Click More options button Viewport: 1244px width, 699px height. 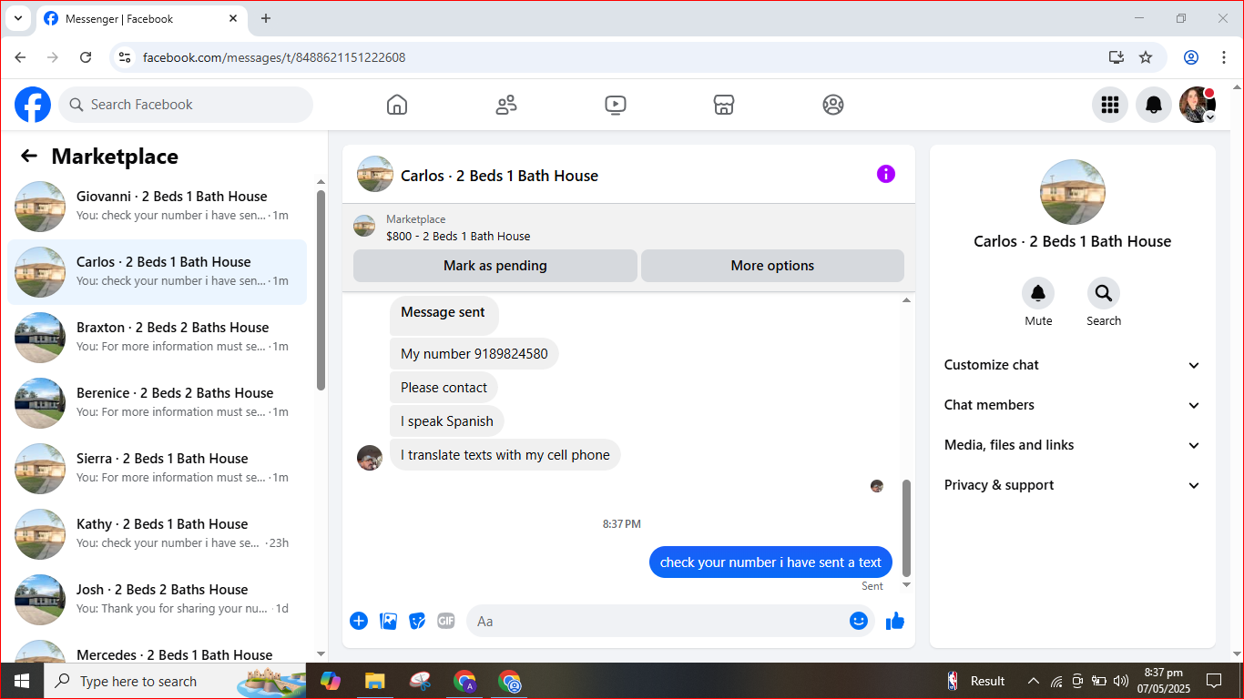(x=772, y=266)
